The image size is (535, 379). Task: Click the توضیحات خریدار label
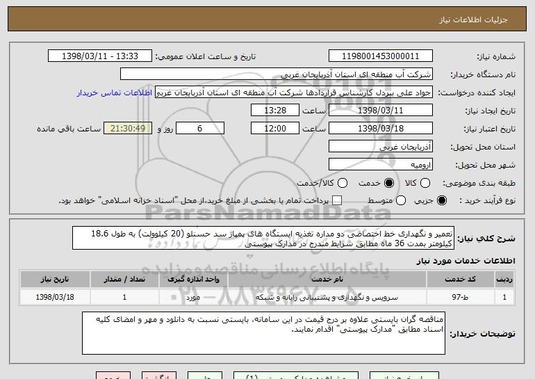pos(482,334)
